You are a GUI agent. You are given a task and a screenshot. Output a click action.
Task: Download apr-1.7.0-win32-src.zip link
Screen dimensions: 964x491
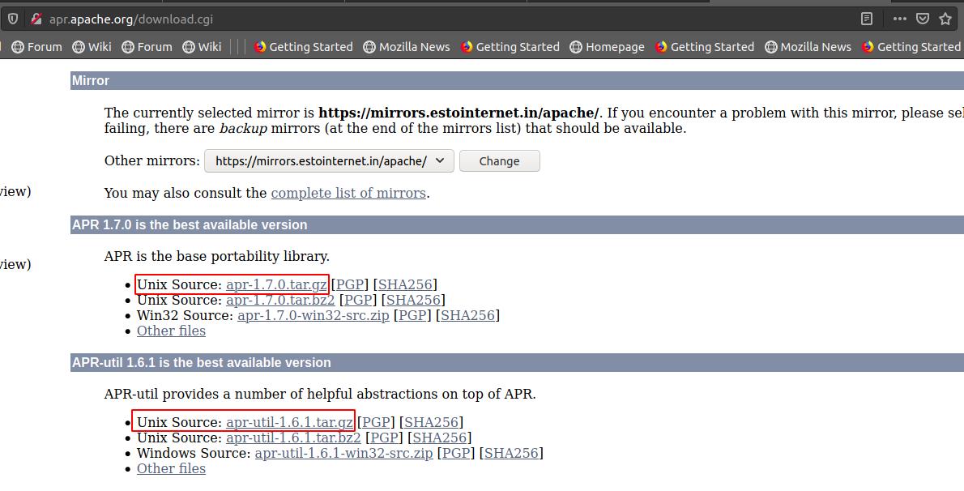click(314, 316)
